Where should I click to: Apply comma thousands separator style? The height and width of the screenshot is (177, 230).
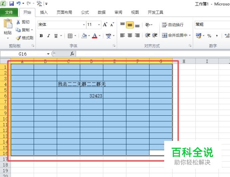pos(217,36)
